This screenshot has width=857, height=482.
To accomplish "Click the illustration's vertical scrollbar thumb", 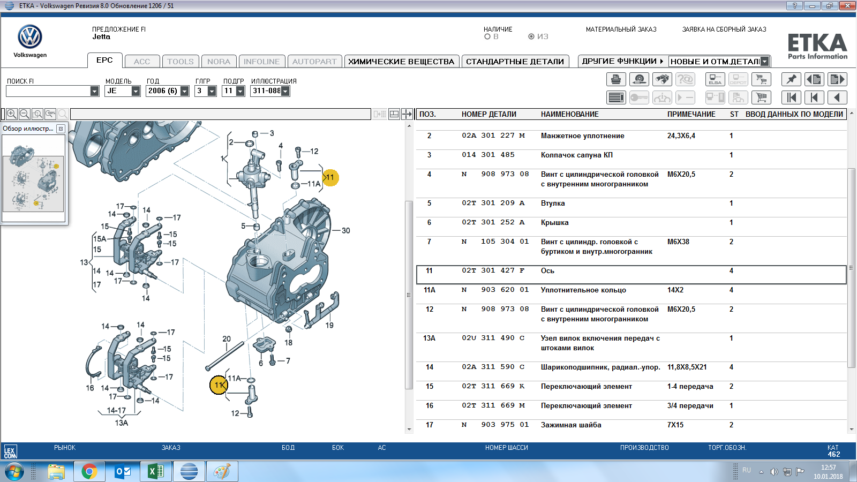I will coord(409,295).
